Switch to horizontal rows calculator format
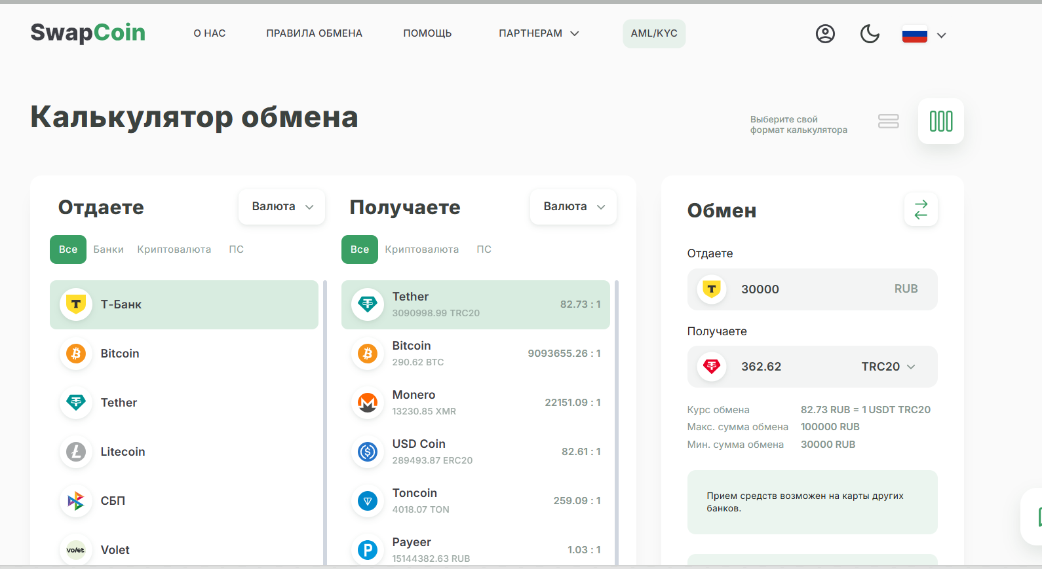This screenshot has width=1042, height=569. coord(889,121)
